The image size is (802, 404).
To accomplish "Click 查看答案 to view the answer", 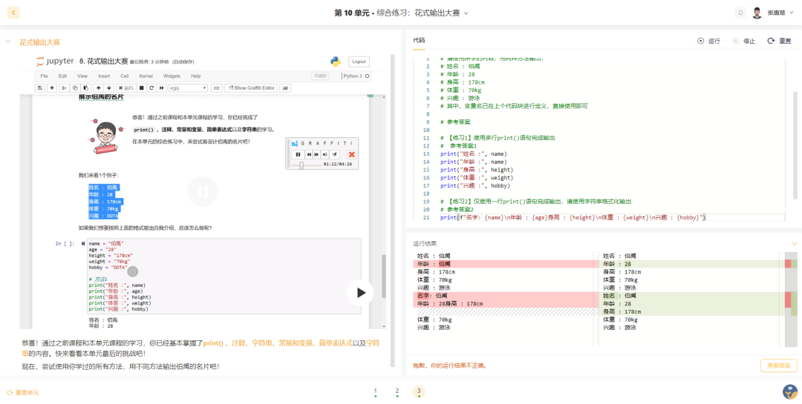I will point(779,365).
